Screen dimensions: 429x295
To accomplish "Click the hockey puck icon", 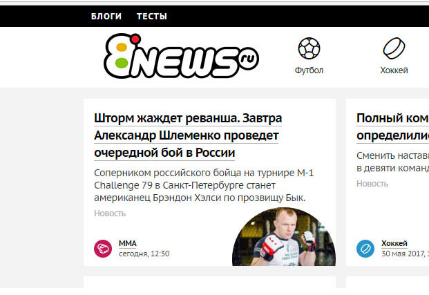I will coord(394,48).
